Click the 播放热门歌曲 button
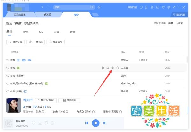The height and width of the screenshot is (132, 191). [x=46, y=100]
